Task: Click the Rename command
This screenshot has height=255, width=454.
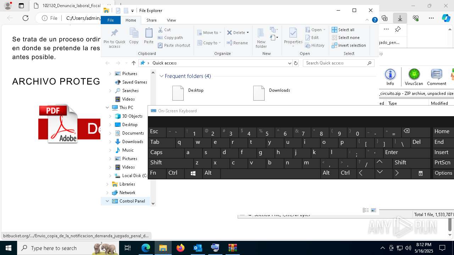Action: (x=237, y=43)
